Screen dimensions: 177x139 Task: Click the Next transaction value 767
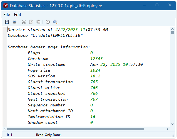(94, 99)
